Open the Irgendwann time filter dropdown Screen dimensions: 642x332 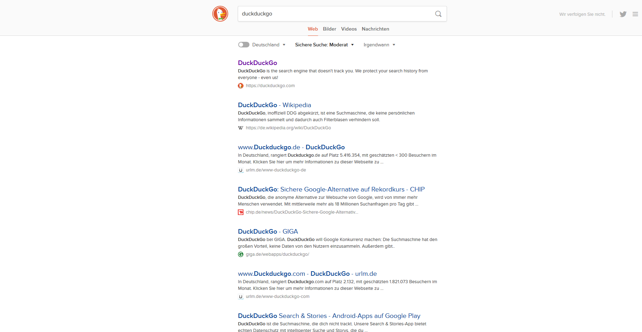pos(379,45)
